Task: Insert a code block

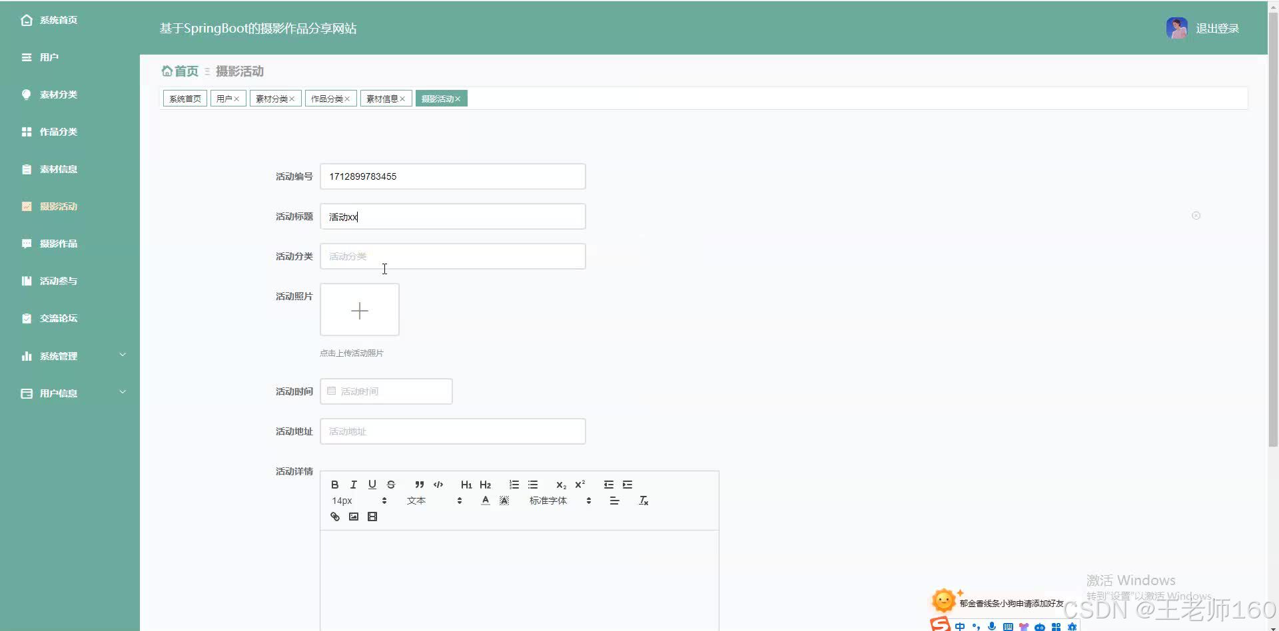Action: click(x=438, y=485)
